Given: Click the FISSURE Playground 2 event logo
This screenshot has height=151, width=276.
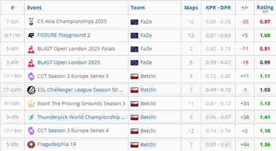Looking at the screenshot, I should [31, 35].
